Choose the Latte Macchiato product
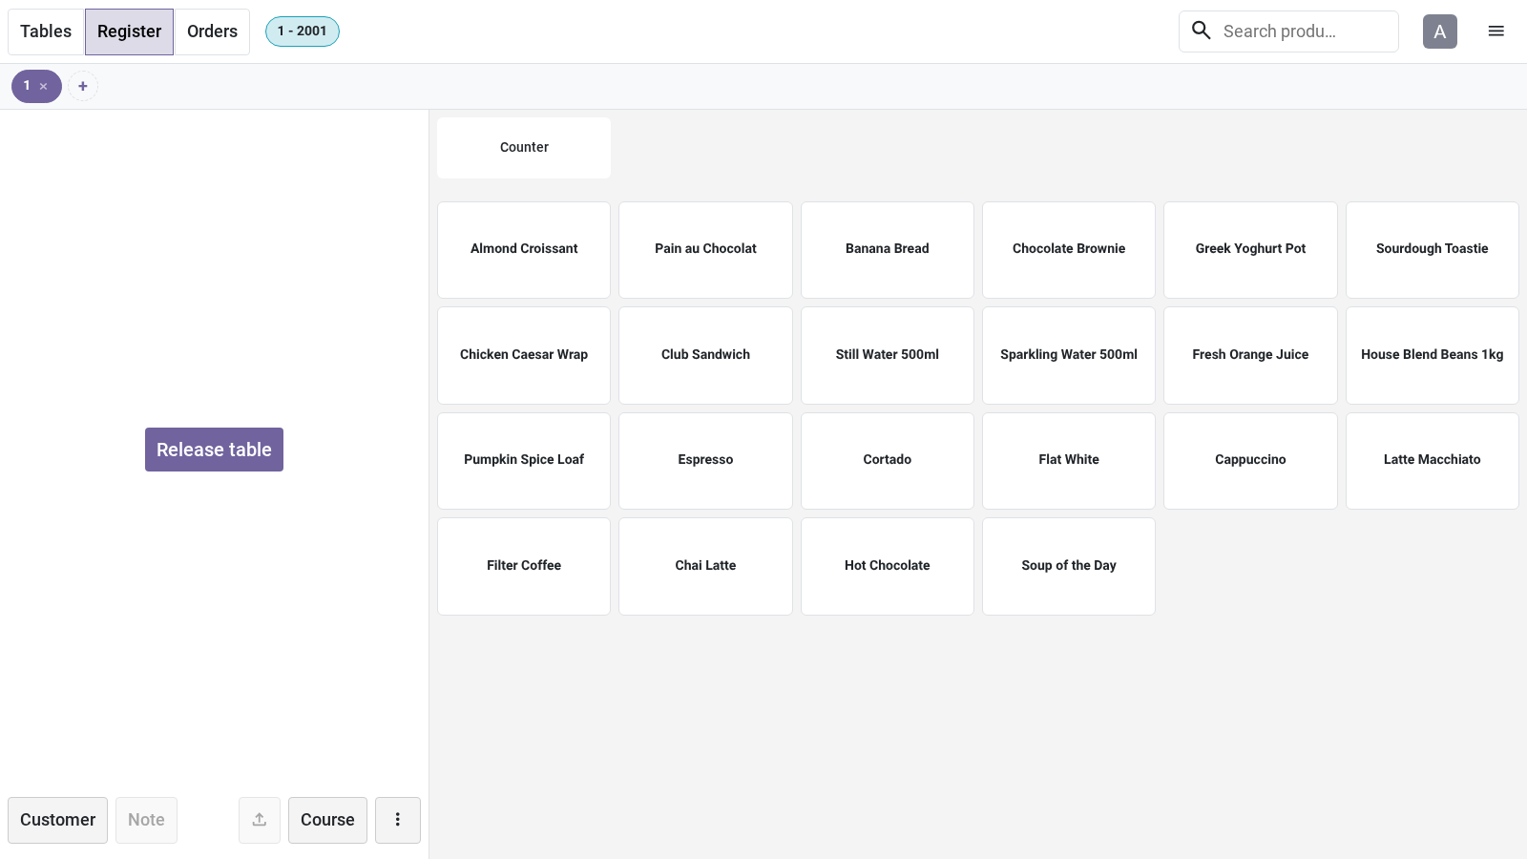This screenshot has height=859, width=1527. click(1433, 461)
